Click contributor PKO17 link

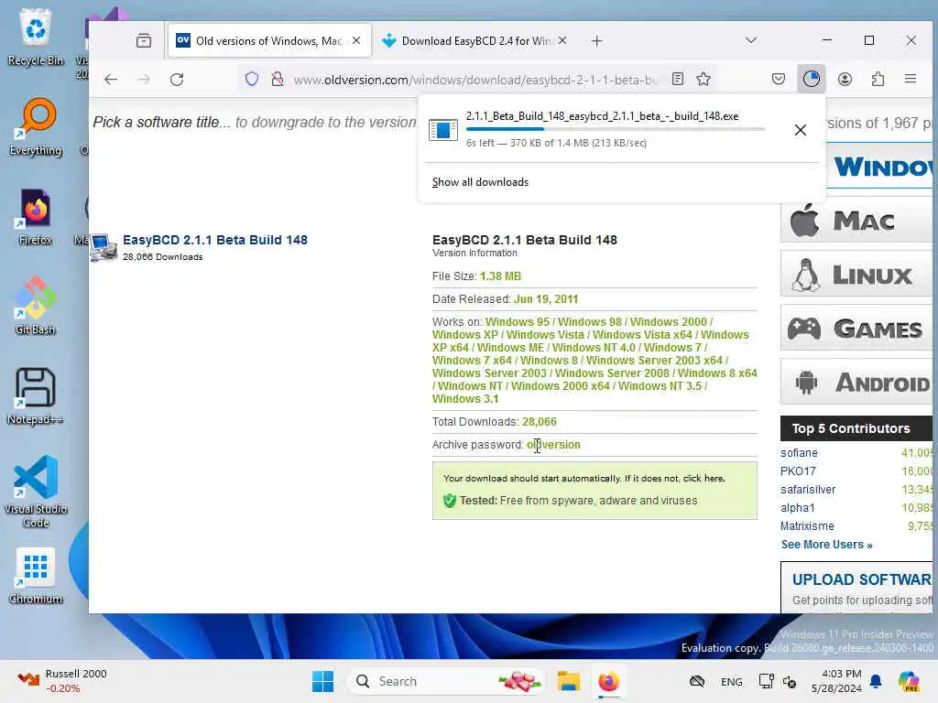798,471
